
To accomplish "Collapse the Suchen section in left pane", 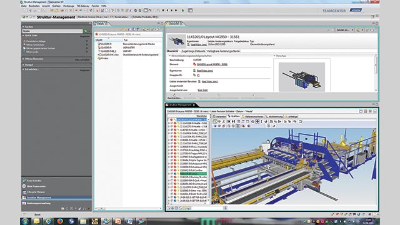I will [x=23, y=27].
